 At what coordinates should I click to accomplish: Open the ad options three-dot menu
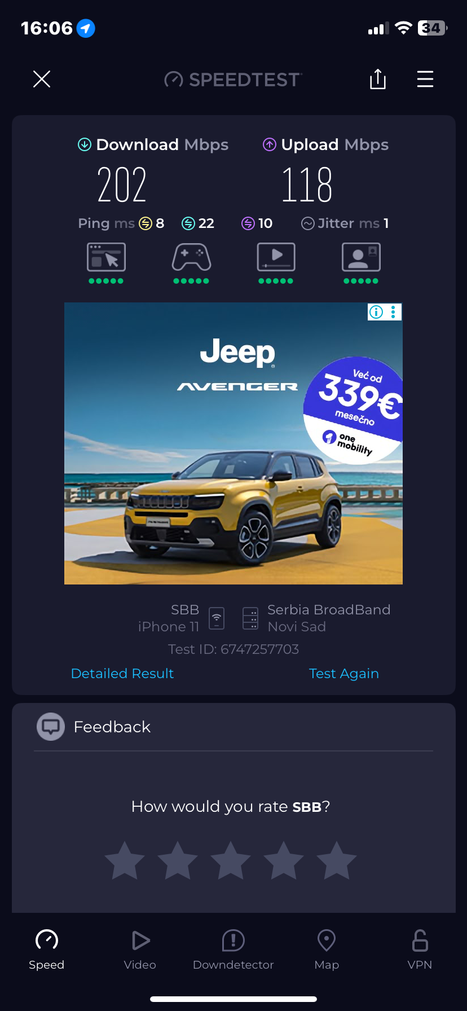pyautogui.click(x=393, y=312)
